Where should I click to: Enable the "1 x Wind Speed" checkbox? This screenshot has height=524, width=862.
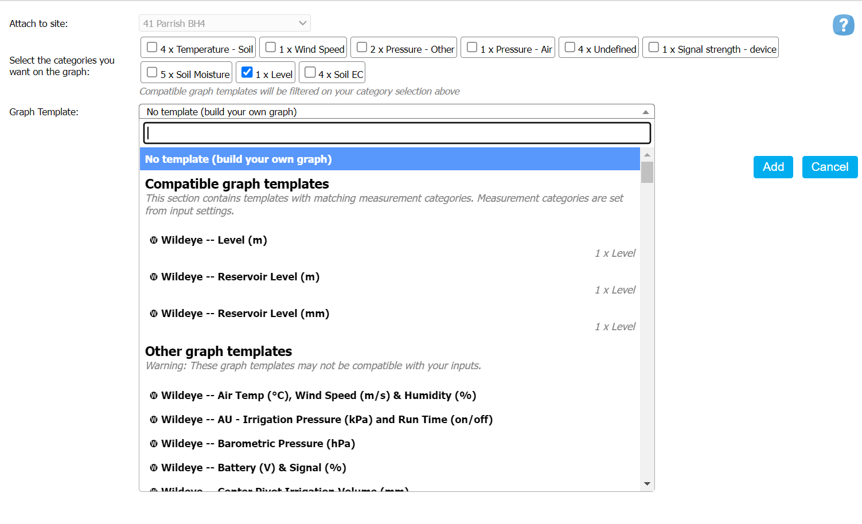coord(270,46)
